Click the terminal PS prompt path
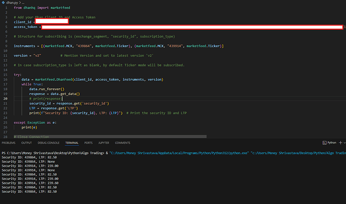This screenshot has width=346, height=204. [x=53, y=153]
